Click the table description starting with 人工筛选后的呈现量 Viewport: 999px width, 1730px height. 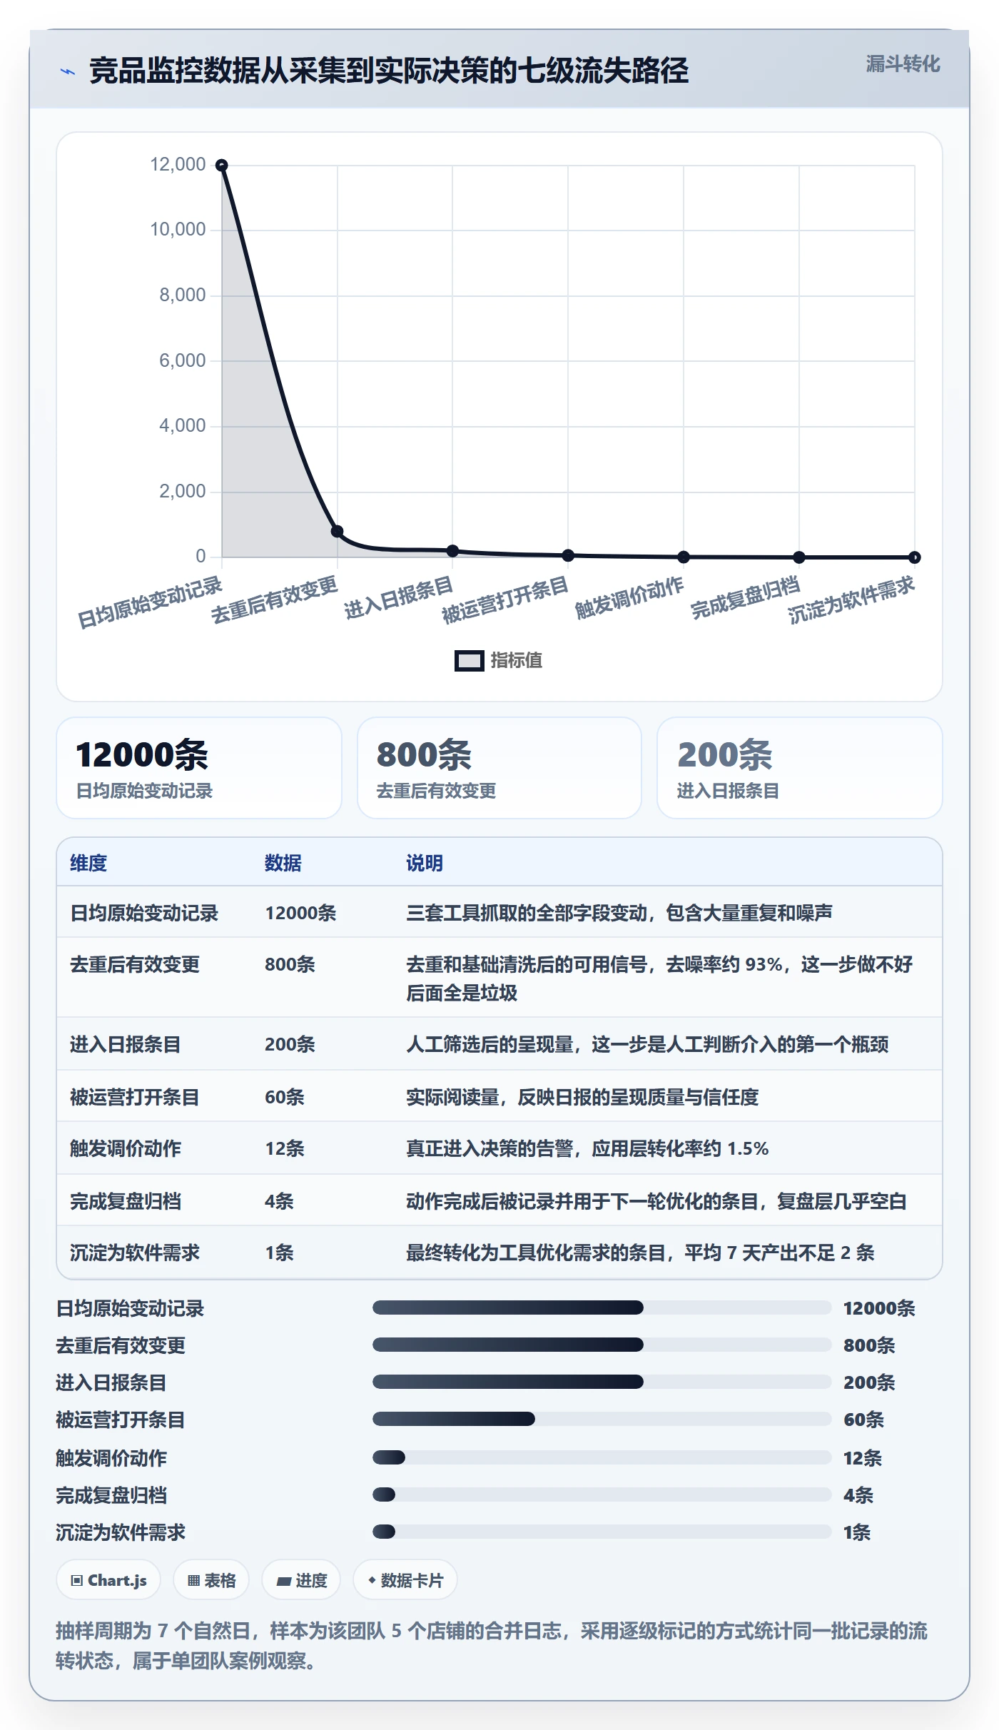click(x=647, y=1044)
